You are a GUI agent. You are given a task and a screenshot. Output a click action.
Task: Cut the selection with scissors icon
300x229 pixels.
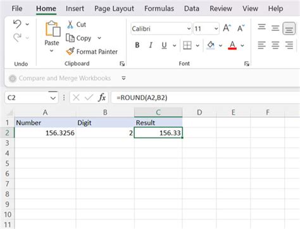coord(70,25)
